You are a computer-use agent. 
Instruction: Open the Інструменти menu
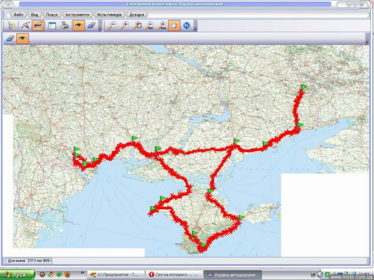(77, 14)
